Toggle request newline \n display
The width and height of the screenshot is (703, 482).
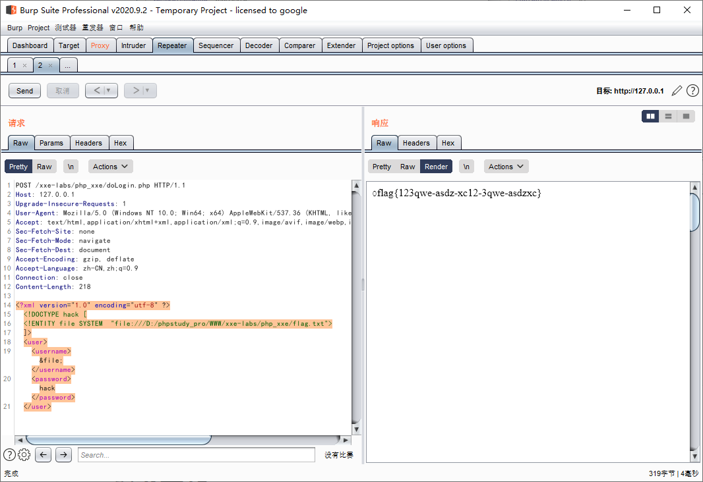click(71, 167)
